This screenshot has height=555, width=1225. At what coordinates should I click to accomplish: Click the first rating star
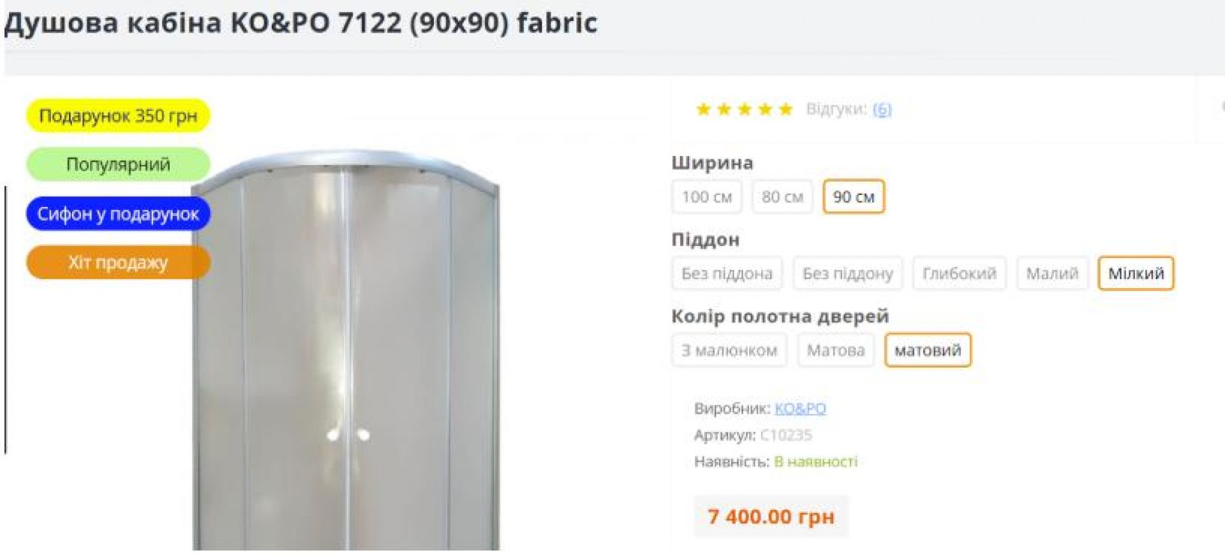pyautogui.click(x=703, y=109)
